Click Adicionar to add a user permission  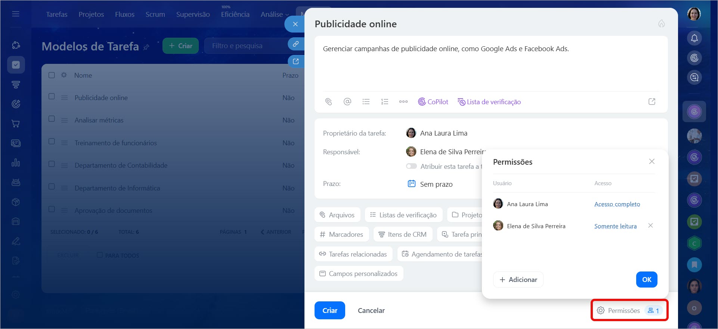518,279
